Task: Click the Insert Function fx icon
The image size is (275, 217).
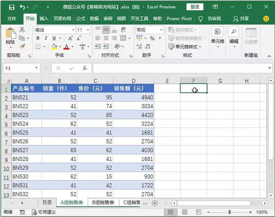Action: pos(85,68)
